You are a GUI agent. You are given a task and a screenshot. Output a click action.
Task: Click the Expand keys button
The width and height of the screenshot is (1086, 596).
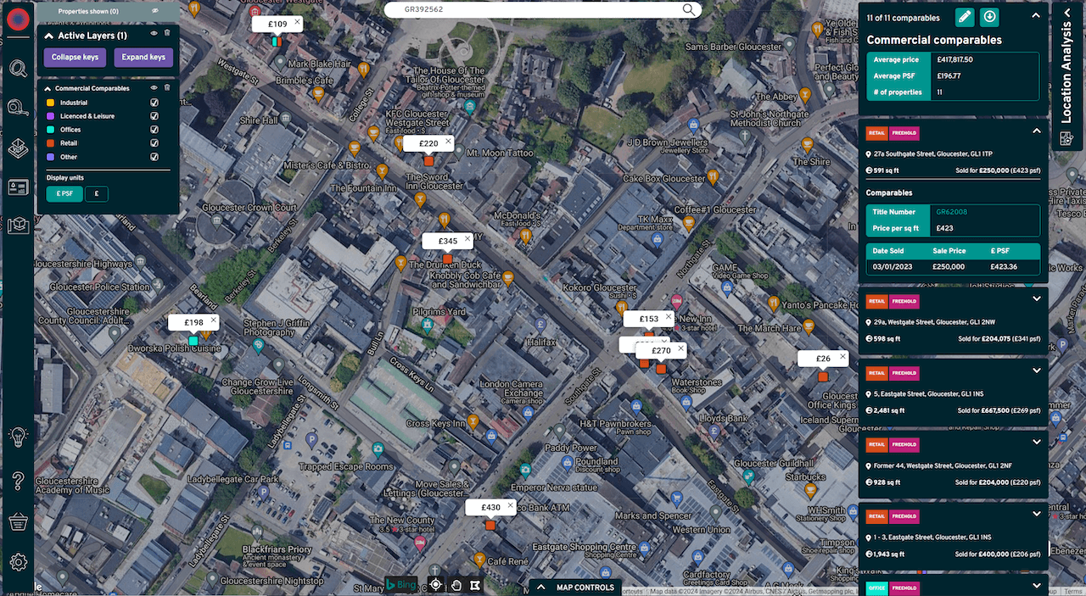pyautogui.click(x=143, y=58)
